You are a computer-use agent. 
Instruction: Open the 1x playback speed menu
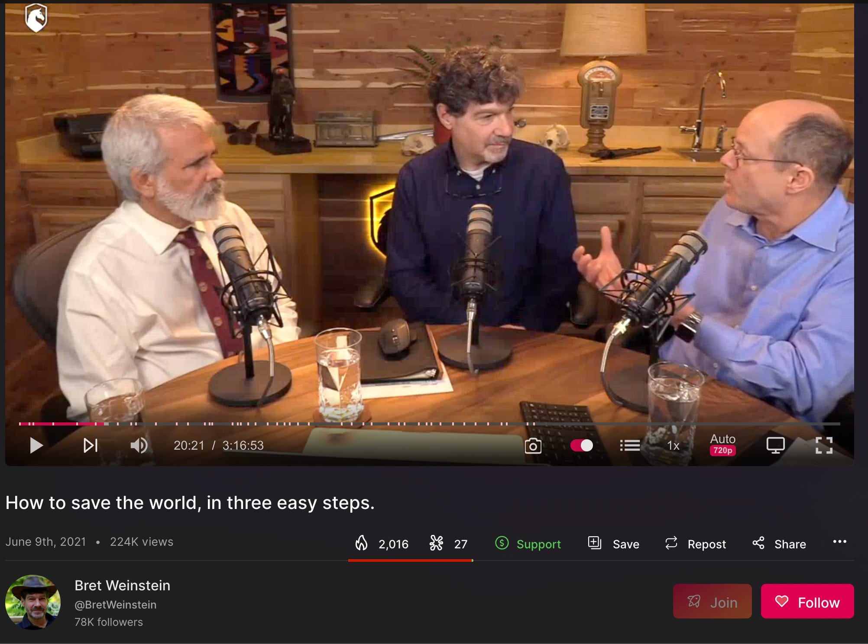[x=673, y=445]
